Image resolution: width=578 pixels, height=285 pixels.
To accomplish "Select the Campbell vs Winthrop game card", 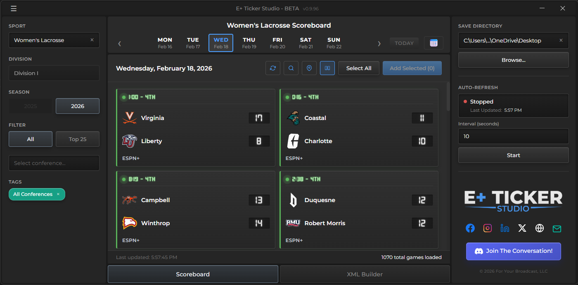I will click(x=196, y=210).
